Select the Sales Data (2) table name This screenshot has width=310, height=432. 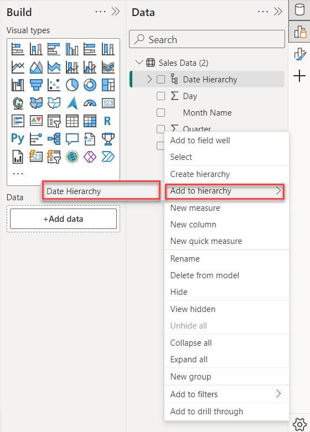pyautogui.click(x=183, y=63)
